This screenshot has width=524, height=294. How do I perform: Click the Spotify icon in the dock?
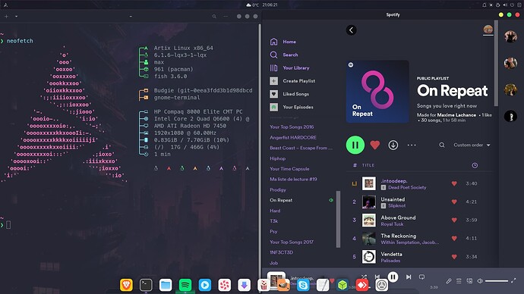185,285
